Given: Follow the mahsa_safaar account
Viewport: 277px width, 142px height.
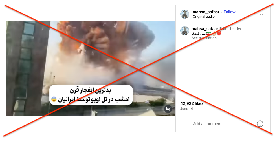Looking at the screenshot, I should point(229,12).
